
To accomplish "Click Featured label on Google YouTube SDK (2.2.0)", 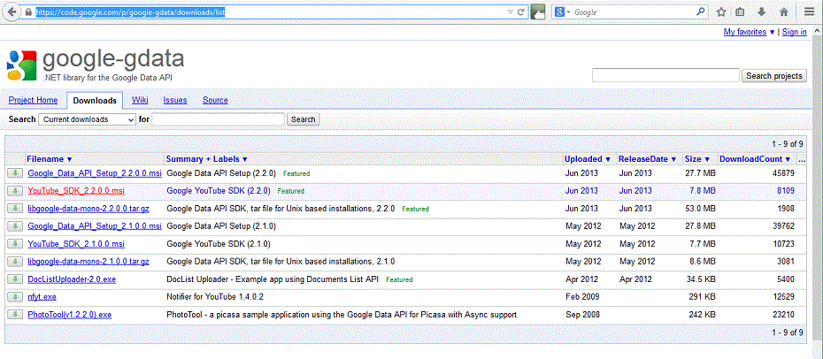I will (291, 191).
